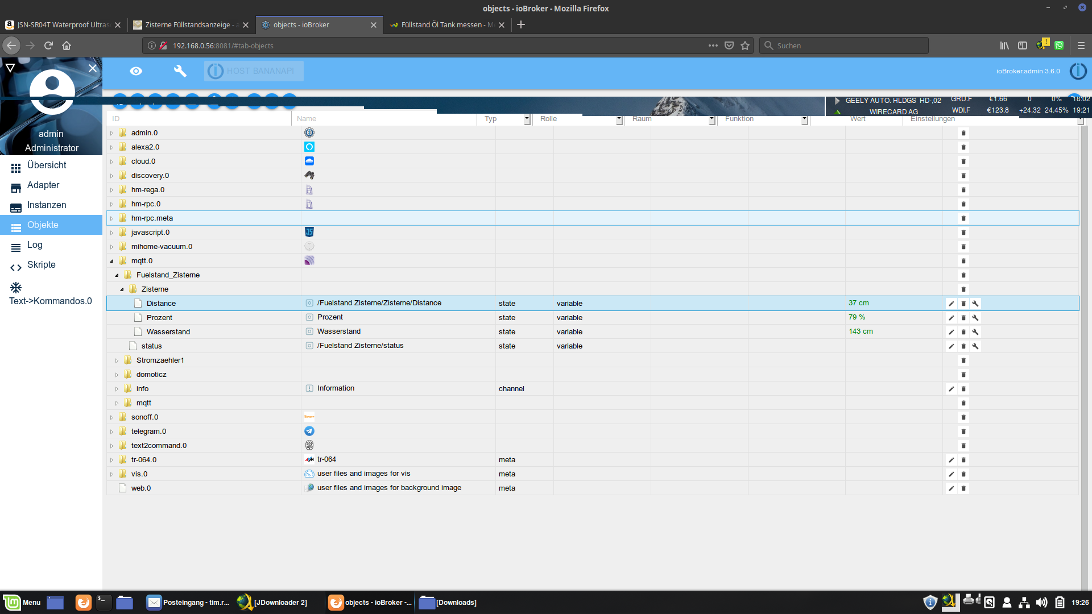Expand the domoticz tree node
The height and width of the screenshot is (614, 1092).
(116, 374)
